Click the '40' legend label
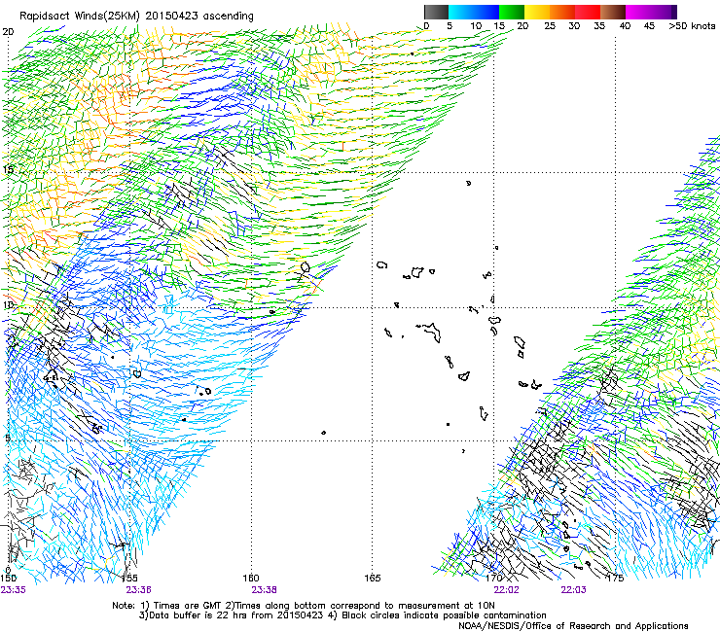Screen dimensions: 720x632 coord(625,26)
